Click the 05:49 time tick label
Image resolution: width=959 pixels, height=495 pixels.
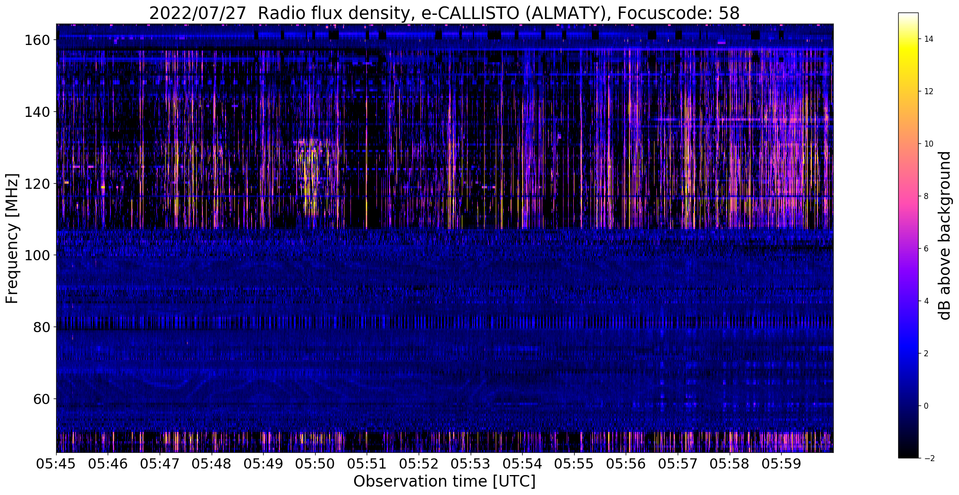tap(264, 463)
